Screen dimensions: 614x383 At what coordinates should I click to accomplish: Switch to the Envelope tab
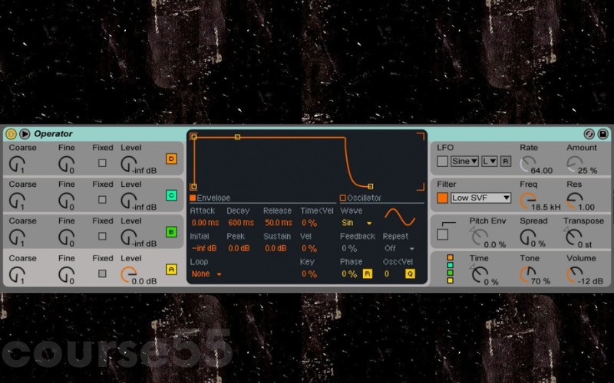210,198
